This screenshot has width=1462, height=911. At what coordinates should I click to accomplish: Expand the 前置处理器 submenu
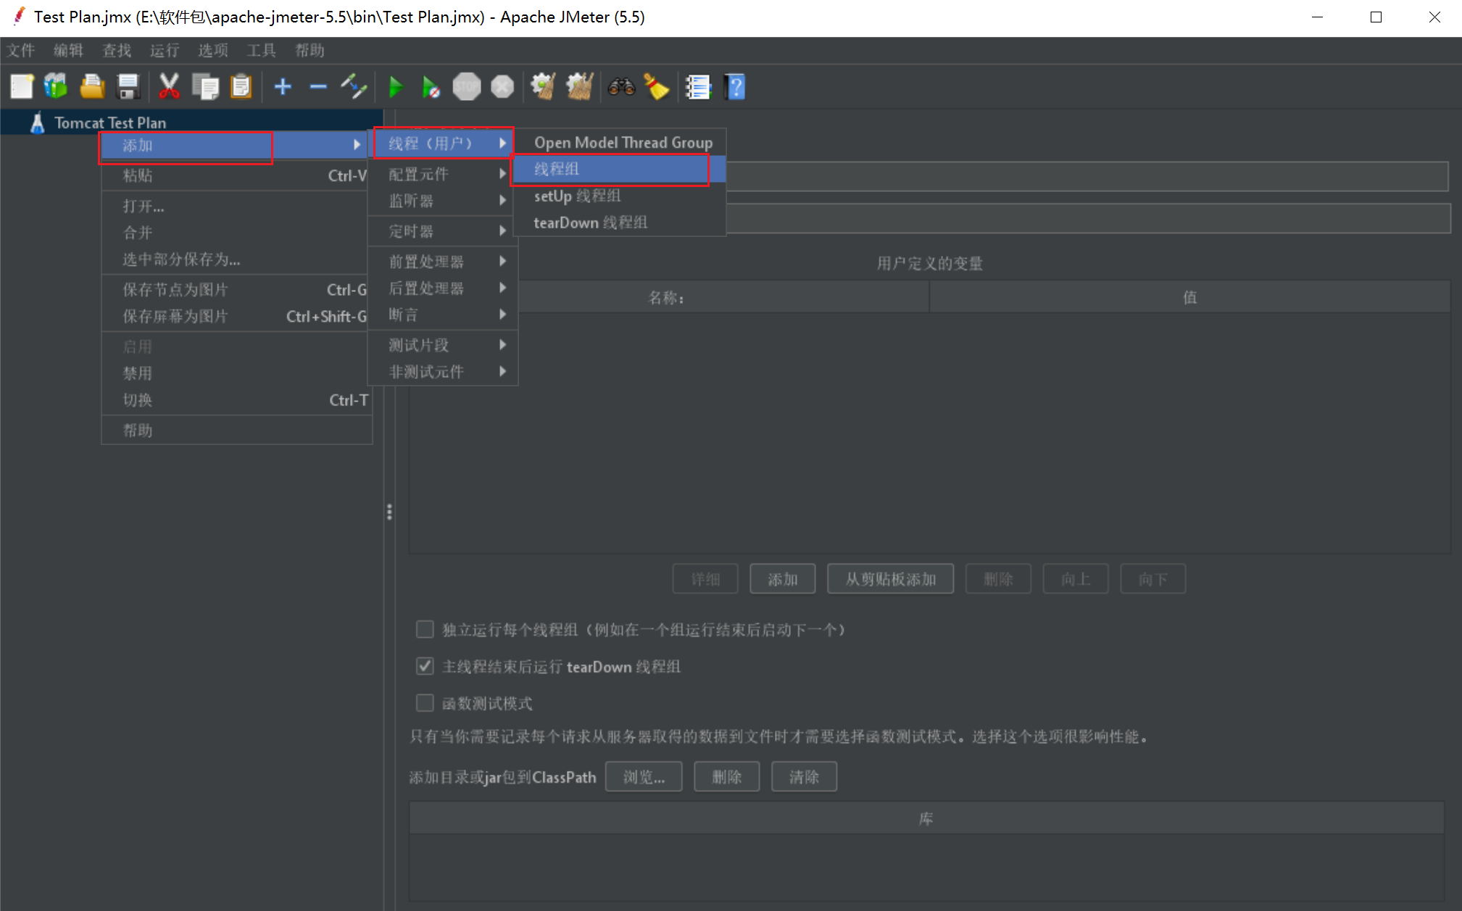443,261
